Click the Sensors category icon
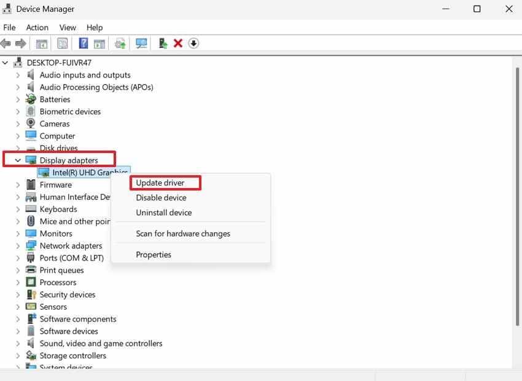 (31, 307)
